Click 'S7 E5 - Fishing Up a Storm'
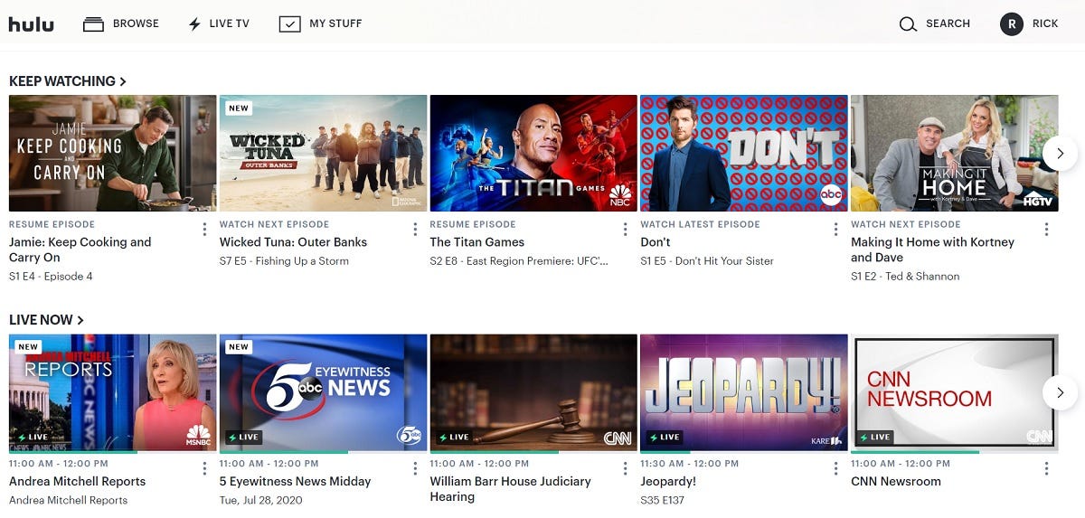 tap(284, 261)
